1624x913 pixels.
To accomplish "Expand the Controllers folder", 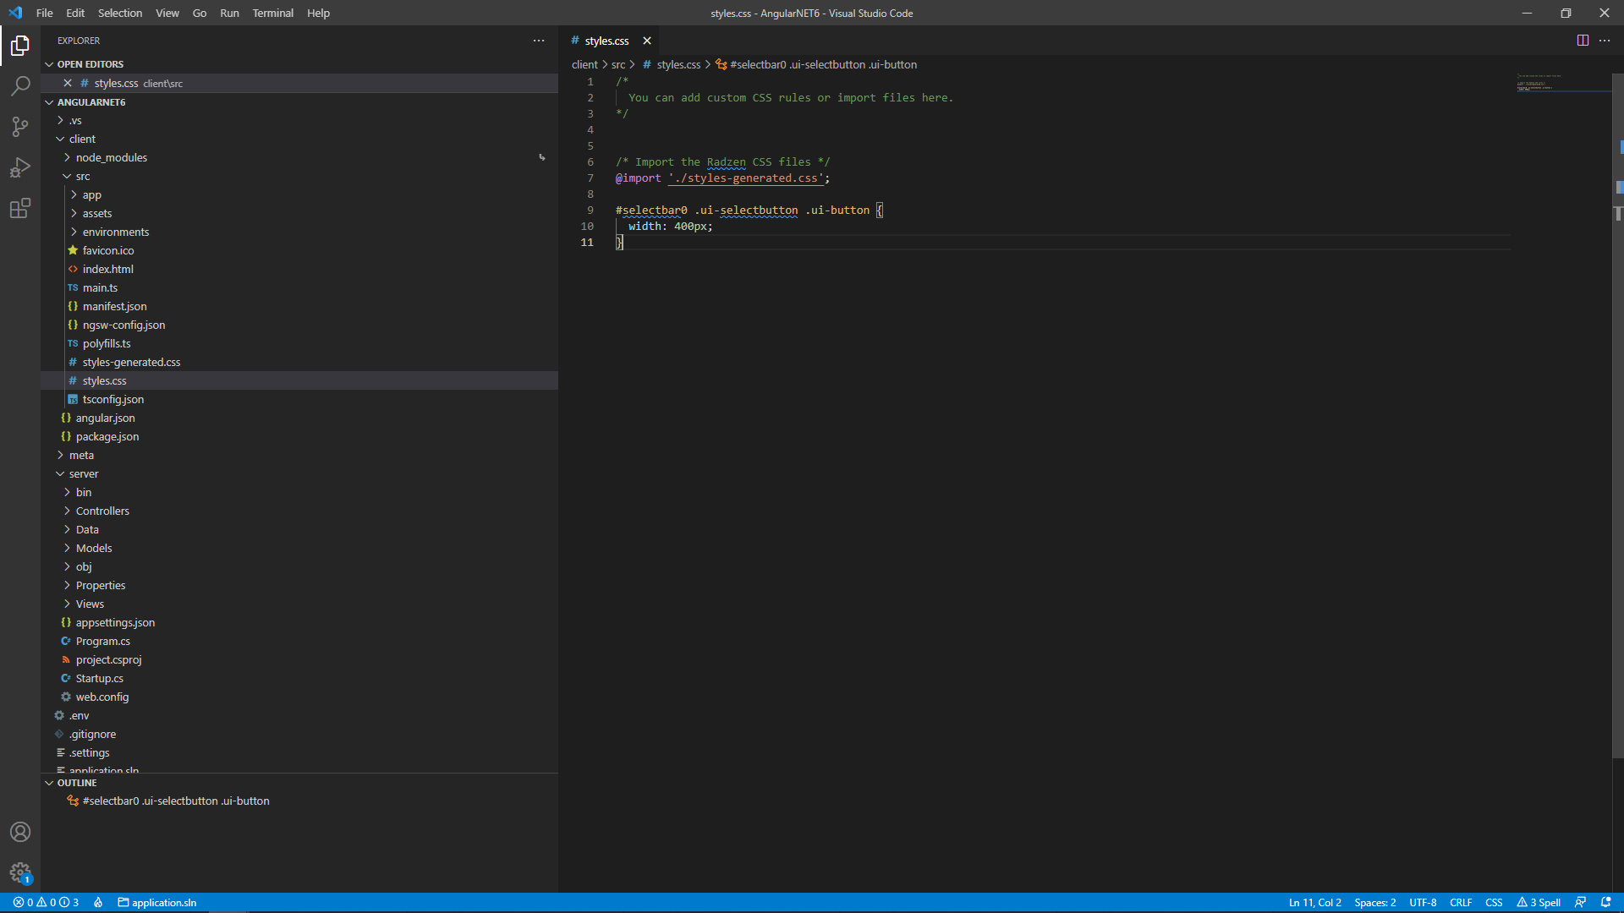I will pos(299,511).
